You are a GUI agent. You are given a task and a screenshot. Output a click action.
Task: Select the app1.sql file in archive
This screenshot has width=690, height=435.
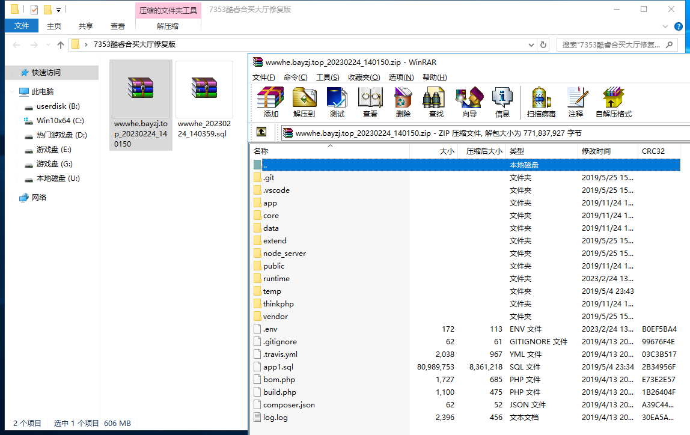[x=278, y=367]
